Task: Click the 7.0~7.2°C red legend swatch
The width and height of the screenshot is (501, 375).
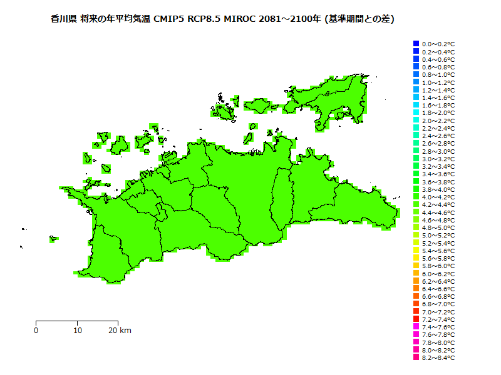Action: [416, 311]
